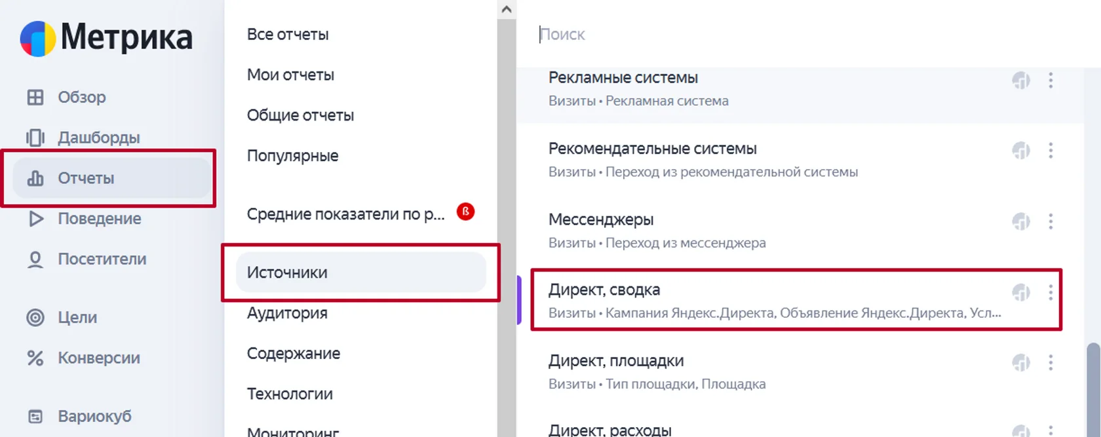Image resolution: width=1101 pixels, height=437 pixels.
Task: Click the Отчеты bar chart icon
Action: pos(35,178)
